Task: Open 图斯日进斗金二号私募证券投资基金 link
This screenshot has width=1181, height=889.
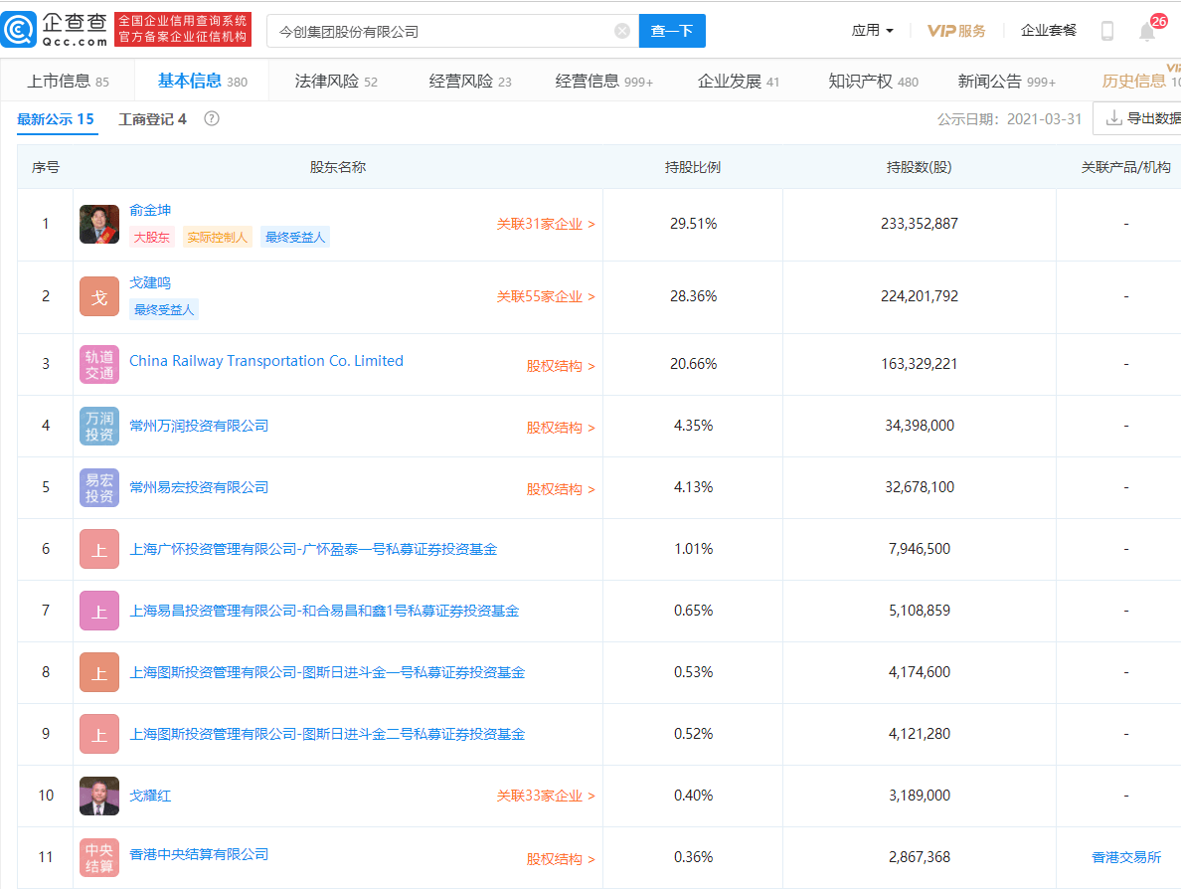Action: [327, 734]
